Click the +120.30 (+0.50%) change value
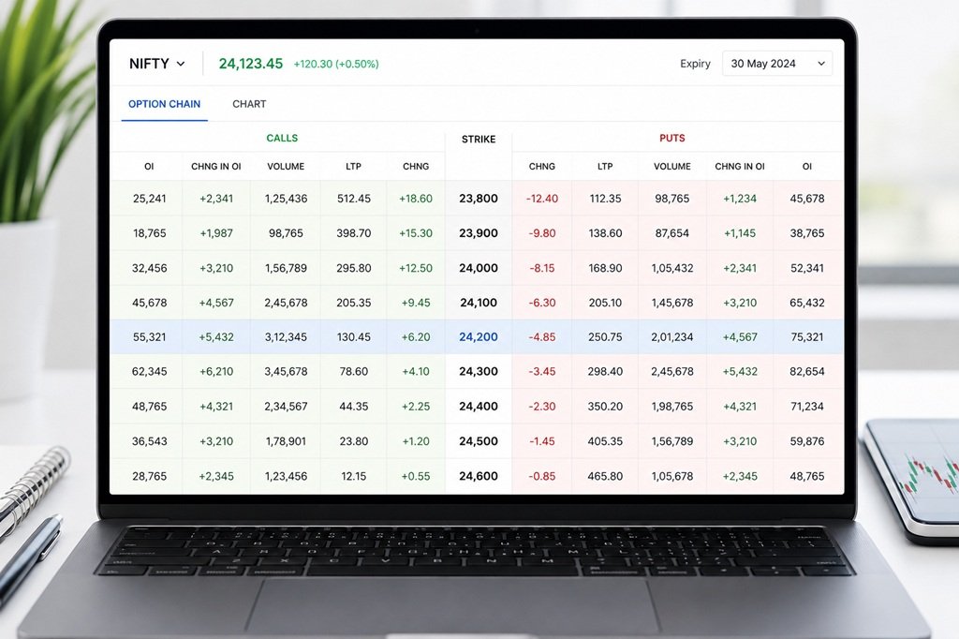The width and height of the screenshot is (959, 639). click(x=336, y=64)
